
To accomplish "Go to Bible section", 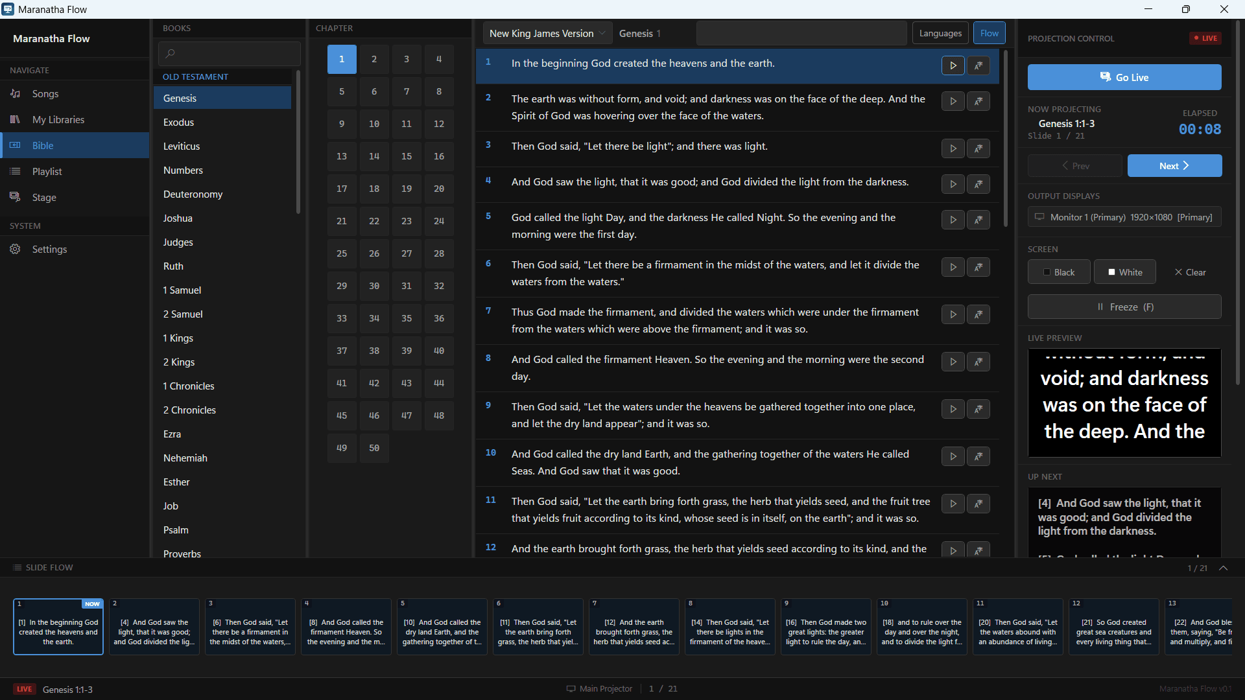I will coord(75,146).
